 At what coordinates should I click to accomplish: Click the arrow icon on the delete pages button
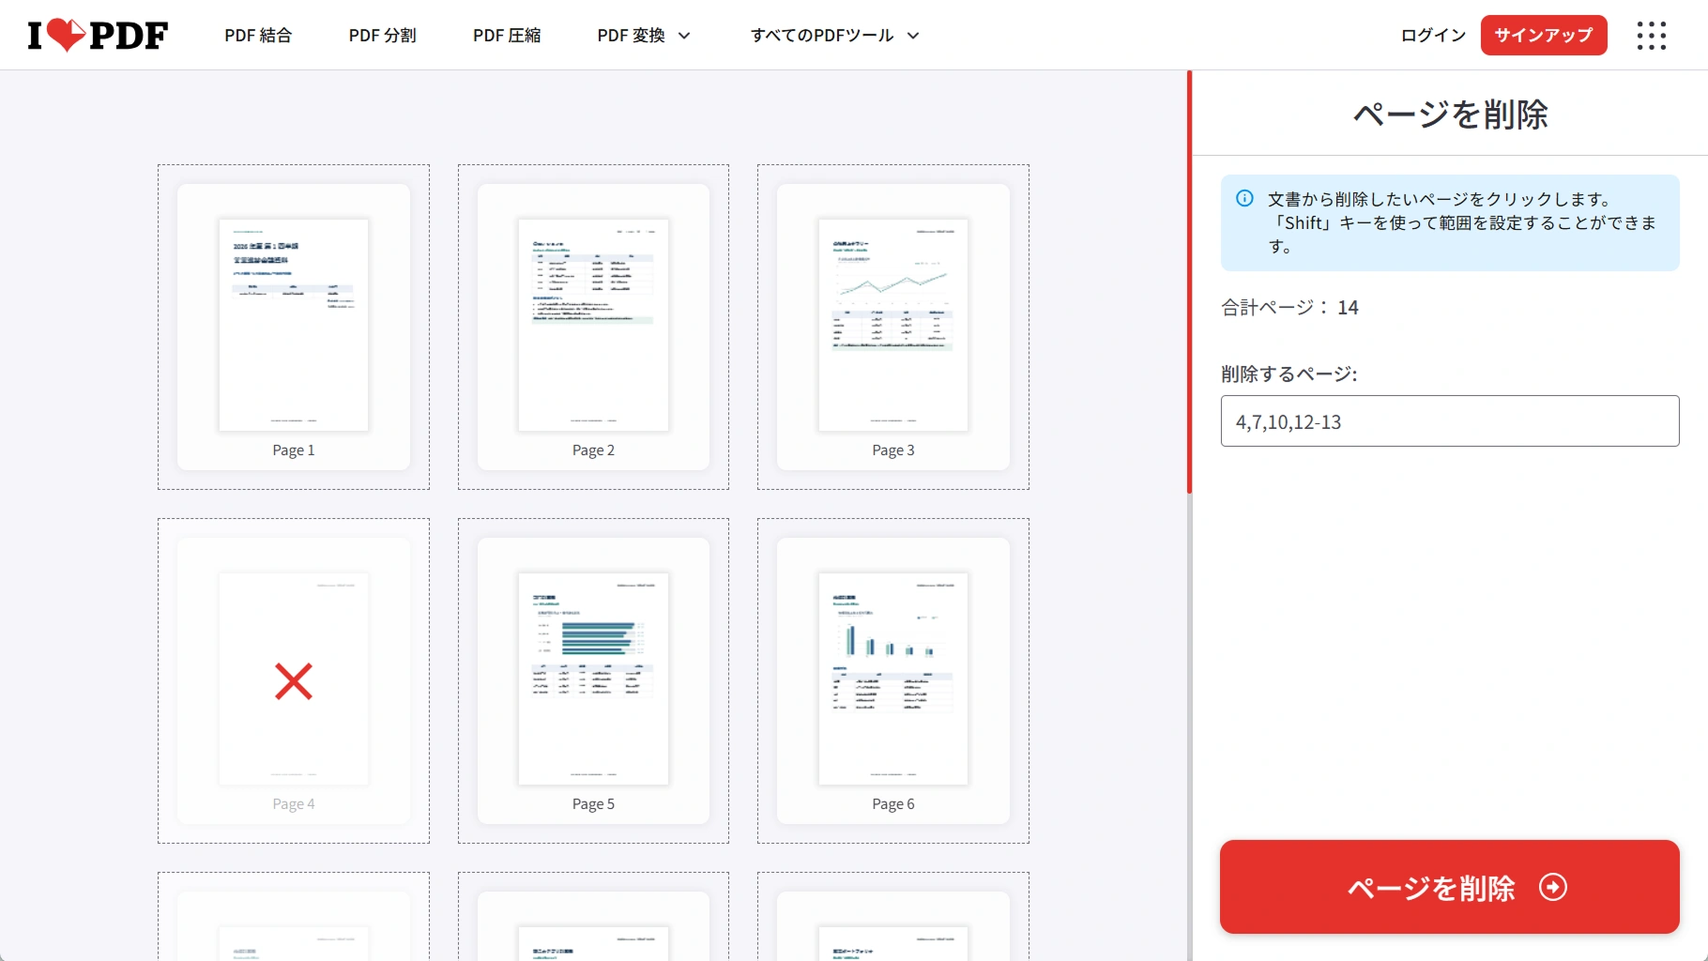1553,887
